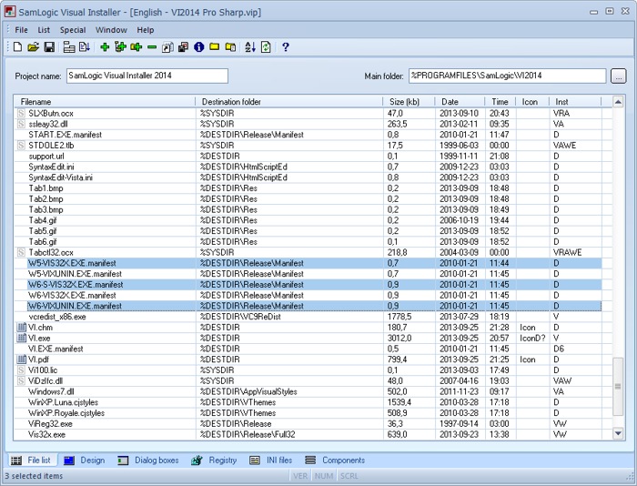Click the overlapping windows toolbar icon
Viewport: 637px width, 486px height.
pyautogui.click(x=183, y=47)
